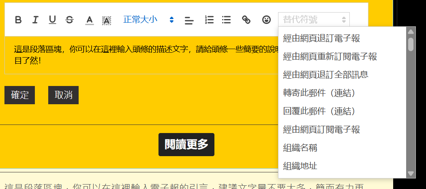Toggle underline text formatting
This screenshot has height=189, width=426.
[x=52, y=19]
